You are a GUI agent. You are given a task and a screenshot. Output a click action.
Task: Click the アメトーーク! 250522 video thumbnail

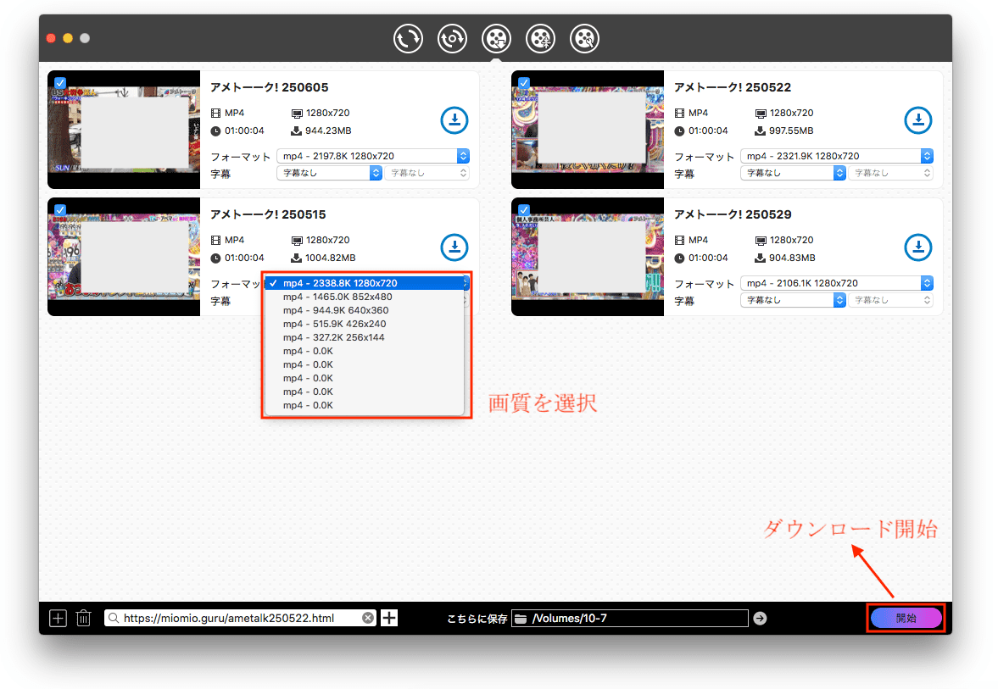[588, 130]
